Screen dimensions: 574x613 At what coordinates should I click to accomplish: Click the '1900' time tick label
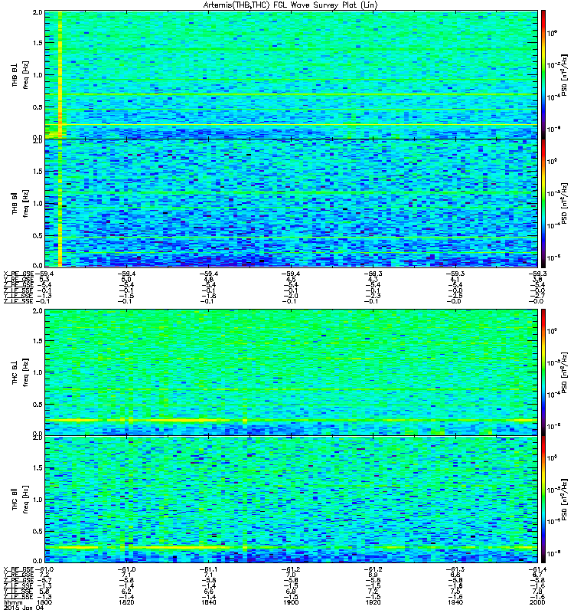[291, 602]
